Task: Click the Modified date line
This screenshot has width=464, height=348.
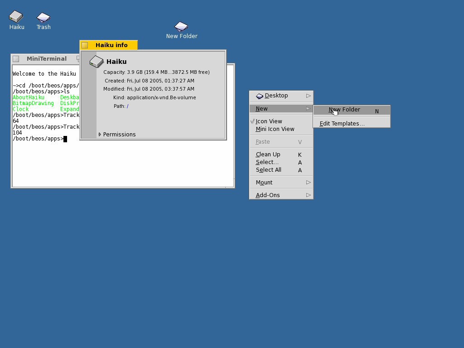Action: [149, 89]
